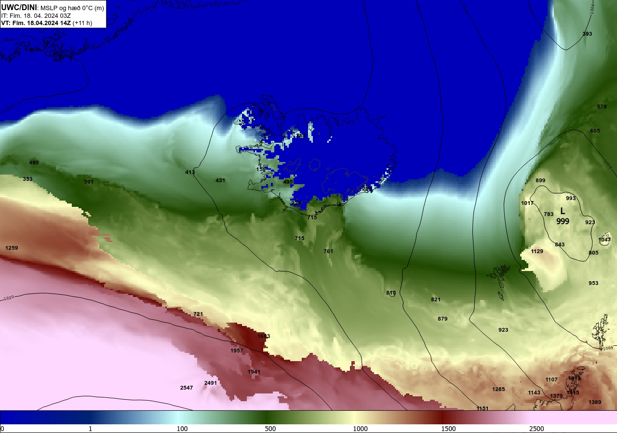Click the colour scale label 500
Image resolution: width=617 pixels, height=433 pixels.
point(270,429)
